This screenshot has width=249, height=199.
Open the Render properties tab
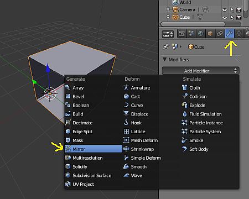pos(182,34)
